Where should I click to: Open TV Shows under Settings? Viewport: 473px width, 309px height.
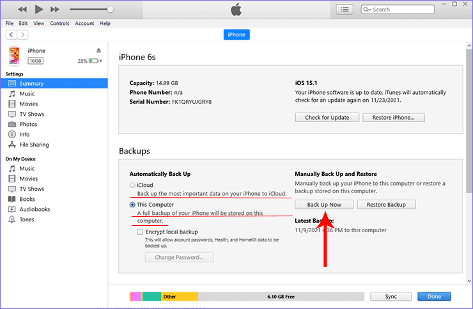32,114
